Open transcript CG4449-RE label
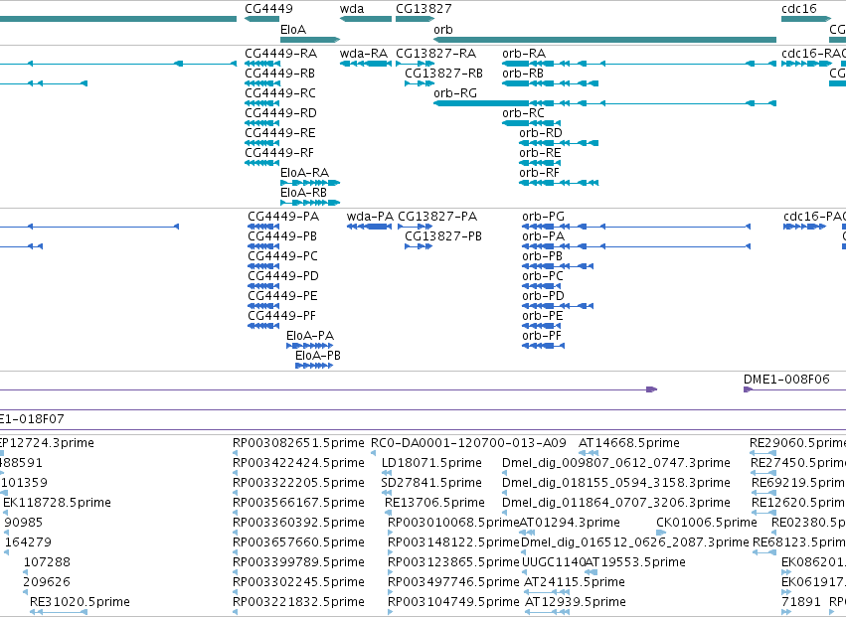 pyautogui.click(x=279, y=133)
